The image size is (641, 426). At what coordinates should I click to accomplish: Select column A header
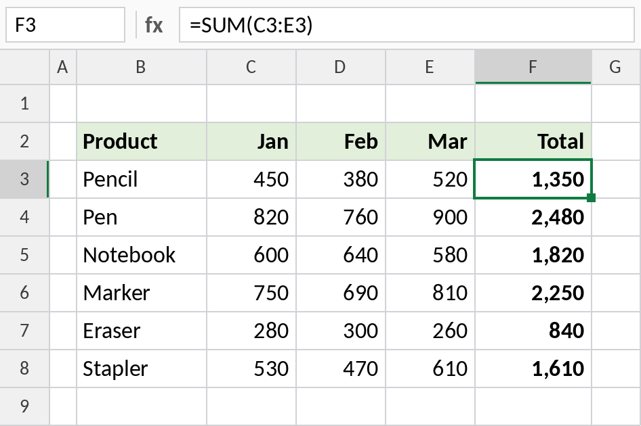(x=63, y=67)
